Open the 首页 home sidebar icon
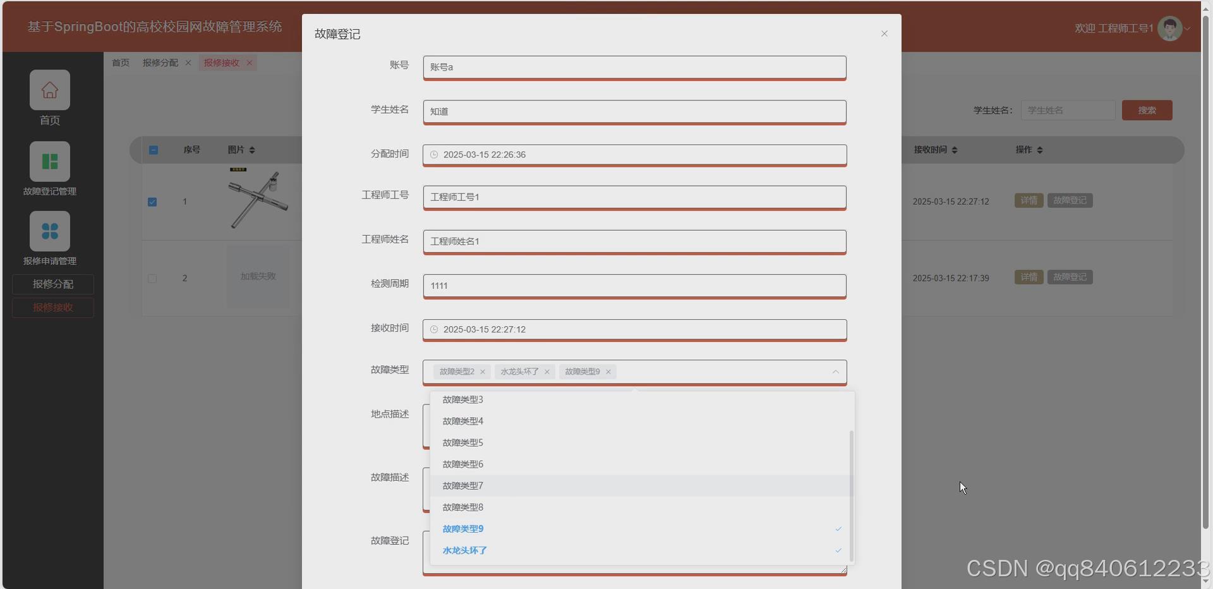1213x589 pixels. tap(50, 90)
